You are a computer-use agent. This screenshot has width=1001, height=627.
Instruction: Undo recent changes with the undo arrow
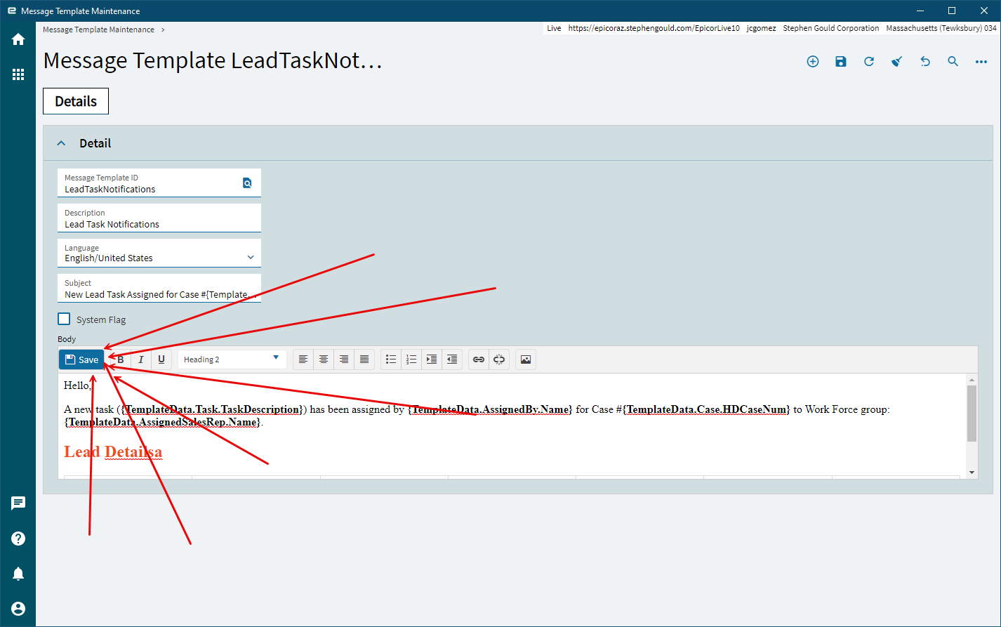point(924,61)
